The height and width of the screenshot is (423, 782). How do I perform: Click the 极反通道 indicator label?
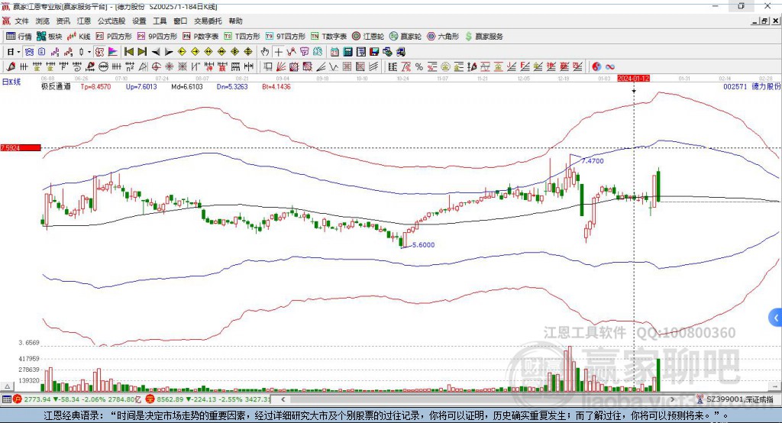(x=56, y=86)
